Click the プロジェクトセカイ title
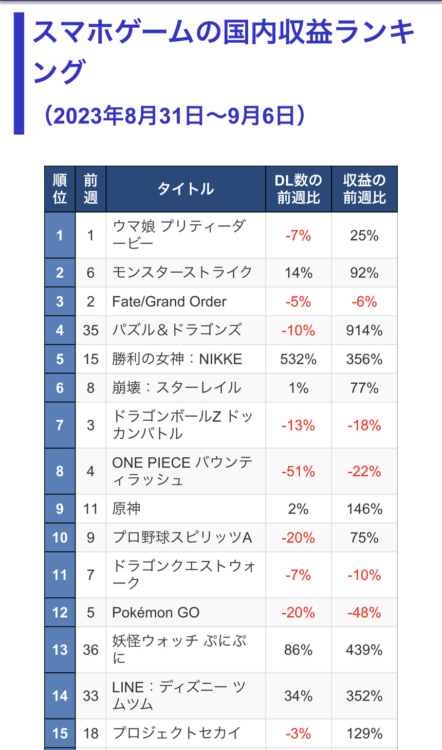Screen dimensions: 442x750 [x=176, y=733]
